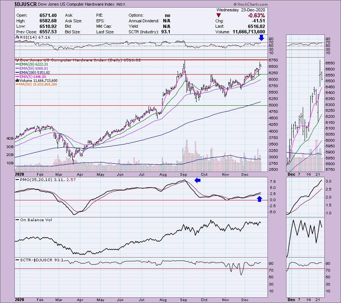341x303 pixels.
Task: Click the Bid Size label
Action: [73, 32]
